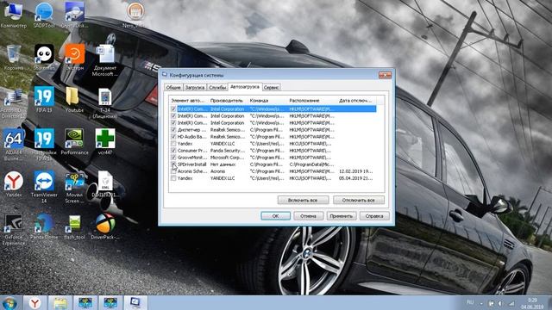This screenshot has width=552, height=310.
Task: Switch to the Службы tab
Action: click(217, 87)
